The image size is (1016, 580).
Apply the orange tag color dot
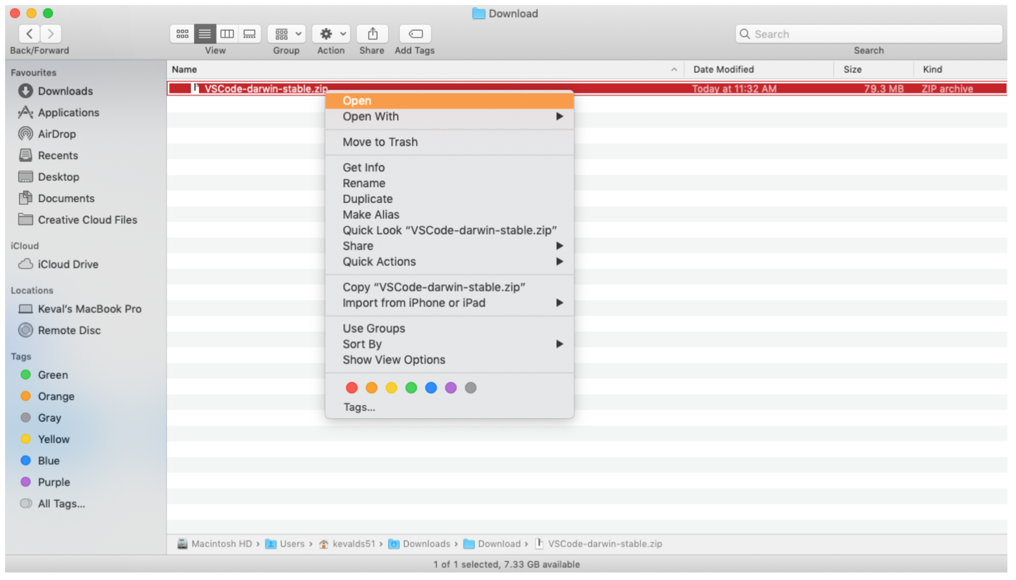[372, 388]
